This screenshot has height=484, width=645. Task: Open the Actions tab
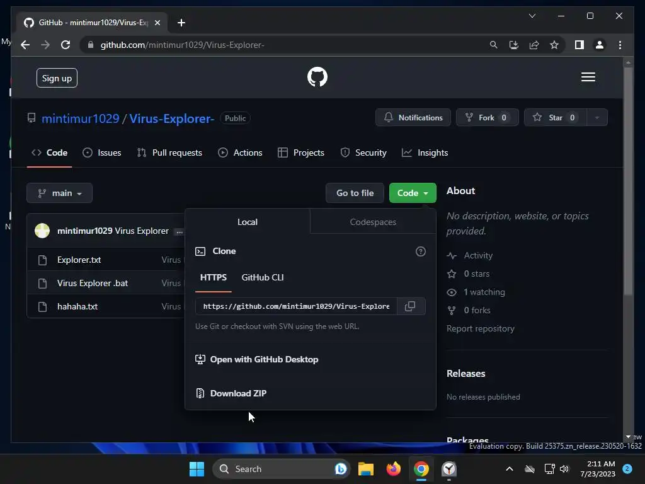point(240,153)
